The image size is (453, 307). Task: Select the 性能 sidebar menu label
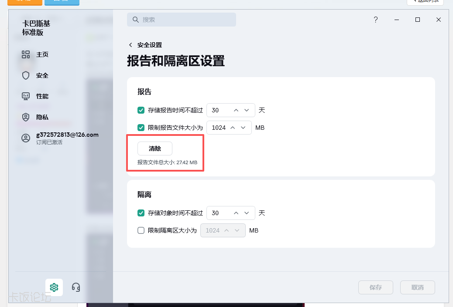(42, 96)
